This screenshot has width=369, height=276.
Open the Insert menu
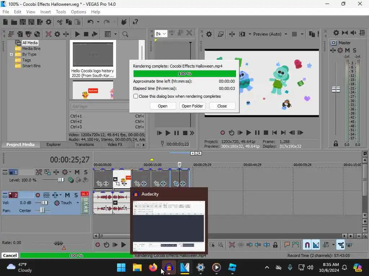(45, 12)
